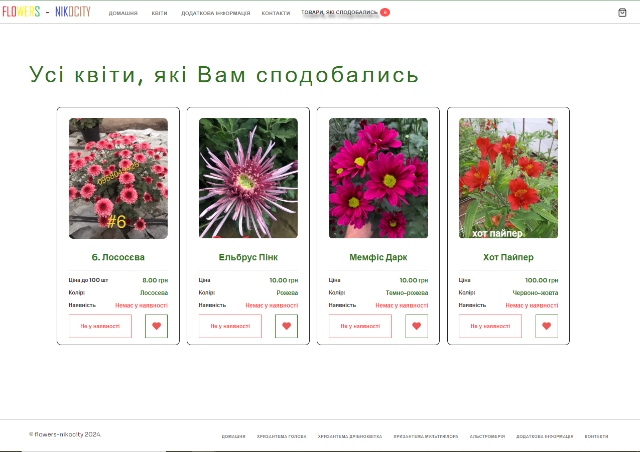Click color value Рожева on Ельбрус Пінк card

287,293
